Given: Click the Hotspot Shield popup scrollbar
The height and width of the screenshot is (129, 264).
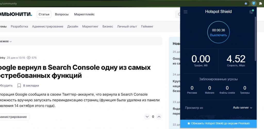Looking at the screenshot, I should tap(255, 39).
